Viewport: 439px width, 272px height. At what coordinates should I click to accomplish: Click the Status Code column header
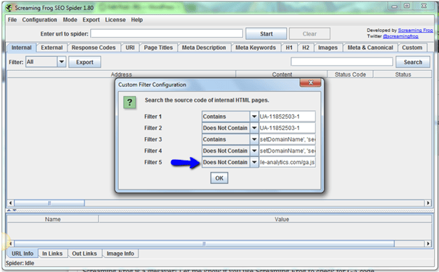pyautogui.click(x=350, y=75)
